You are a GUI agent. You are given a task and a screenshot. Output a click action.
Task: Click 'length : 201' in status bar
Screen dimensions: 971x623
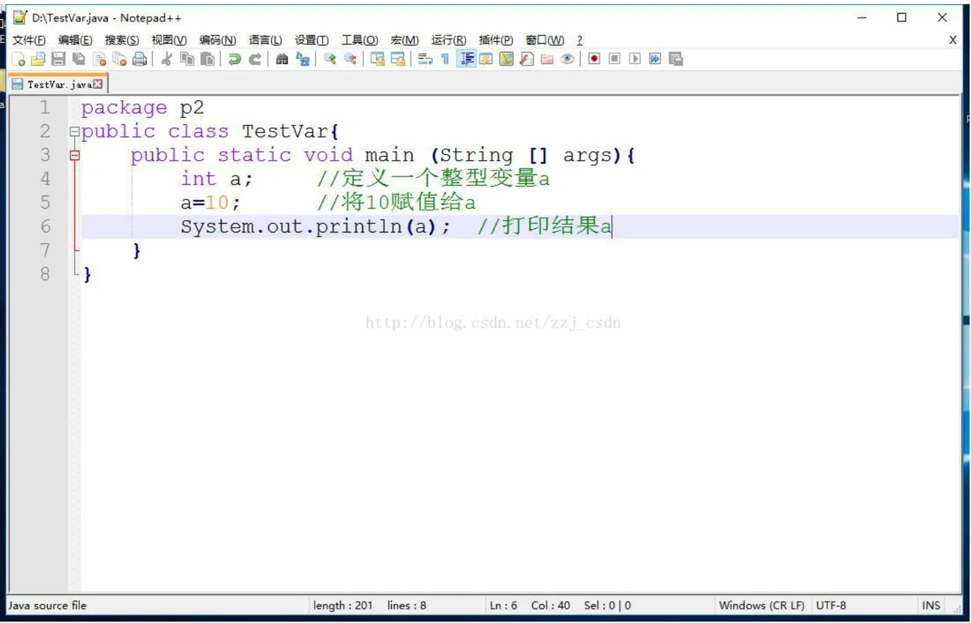(343, 606)
